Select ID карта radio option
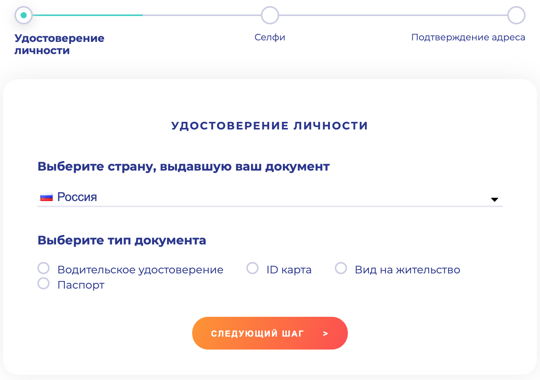This screenshot has height=380, width=540. (x=252, y=268)
